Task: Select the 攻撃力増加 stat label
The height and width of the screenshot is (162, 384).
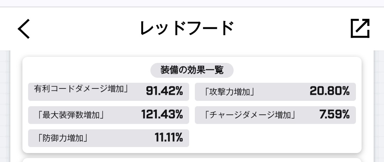Action: [x=229, y=92]
